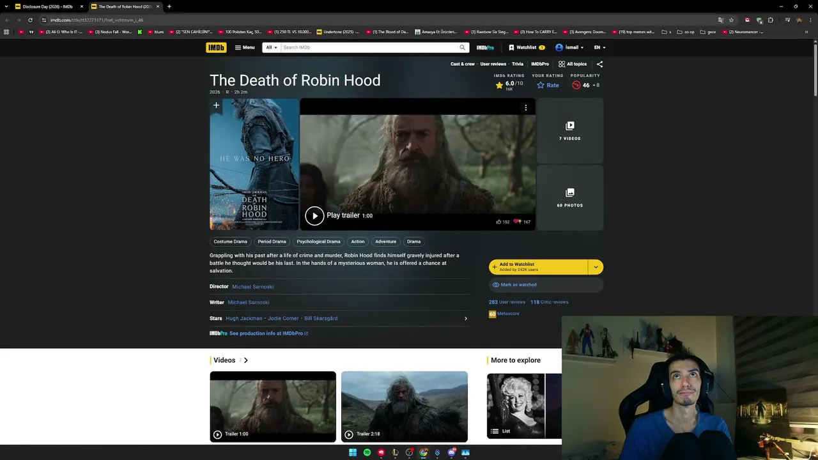Viewport: 818px width, 460px height.
Task: Expand the Ismail account dropdown
Action: pyautogui.click(x=570, y=47)
